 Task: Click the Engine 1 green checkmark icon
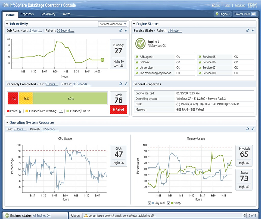(x=140, y=44)
